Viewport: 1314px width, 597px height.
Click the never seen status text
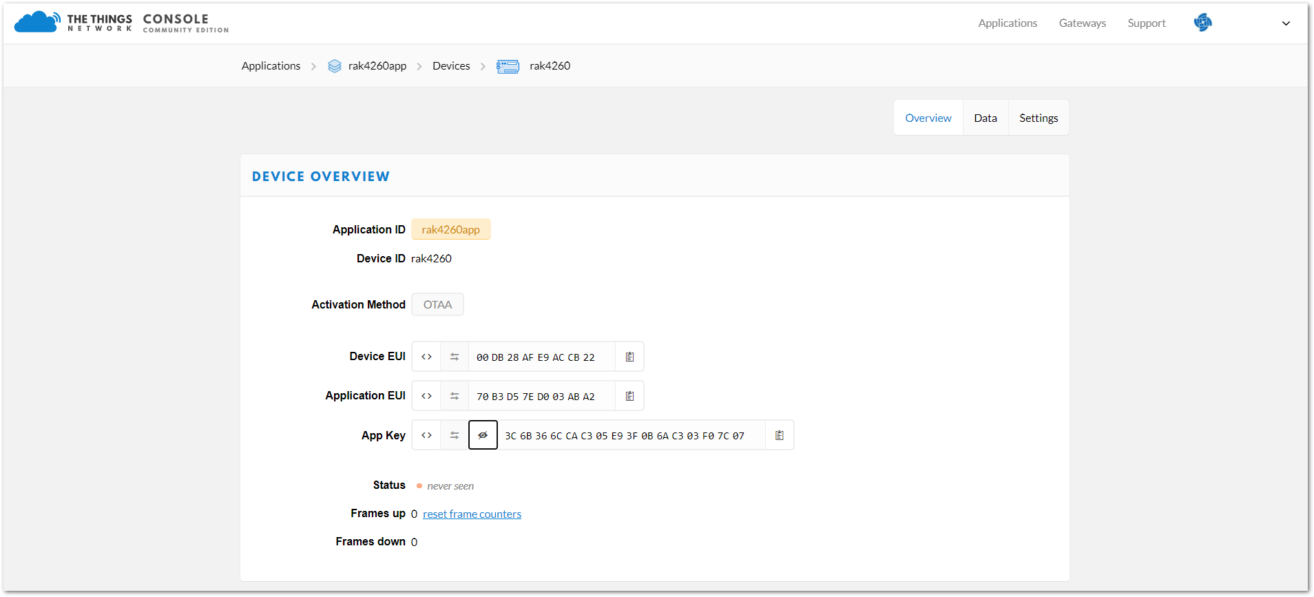[450, 485]
